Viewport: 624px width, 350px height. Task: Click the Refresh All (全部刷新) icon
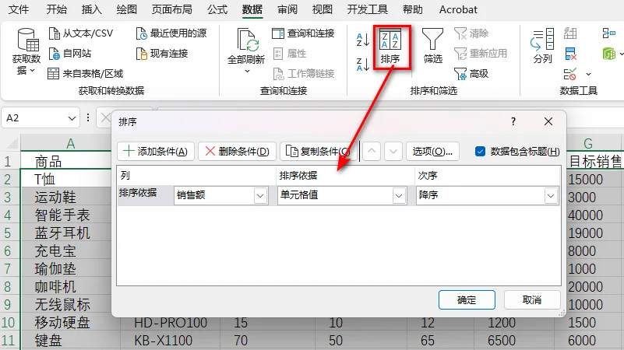[x=247, y=40]
